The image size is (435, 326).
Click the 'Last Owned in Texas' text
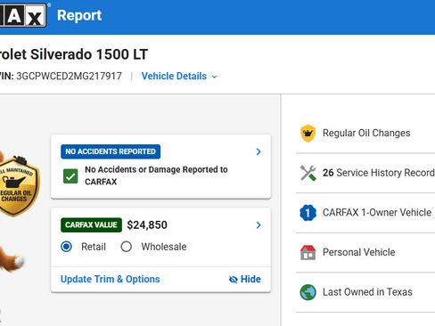pyautogui.click(x=367, y=292)
